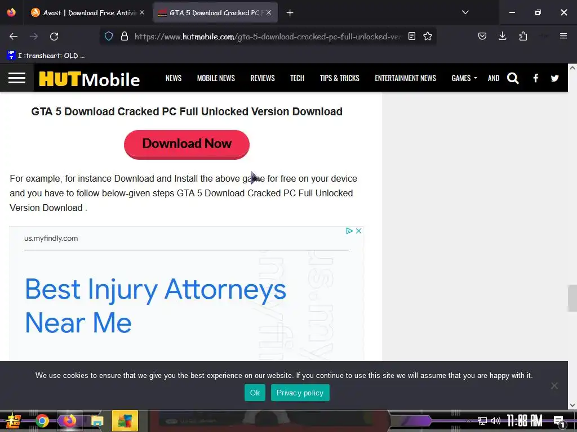Viewport: 577px width, 432px height.
Task: Open the transheart OLD bookmark
Action: click(x=46, y=56)
